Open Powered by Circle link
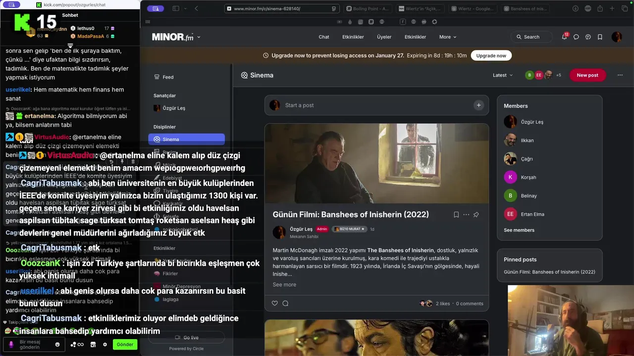The width and height of the screenshot is (634, 356). [186, 349]
